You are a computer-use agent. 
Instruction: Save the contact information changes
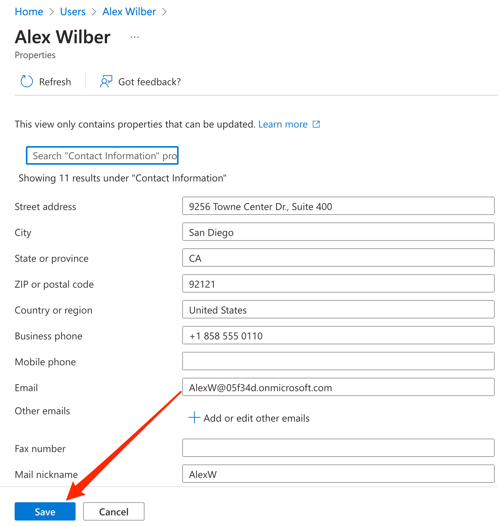(45, 511)
